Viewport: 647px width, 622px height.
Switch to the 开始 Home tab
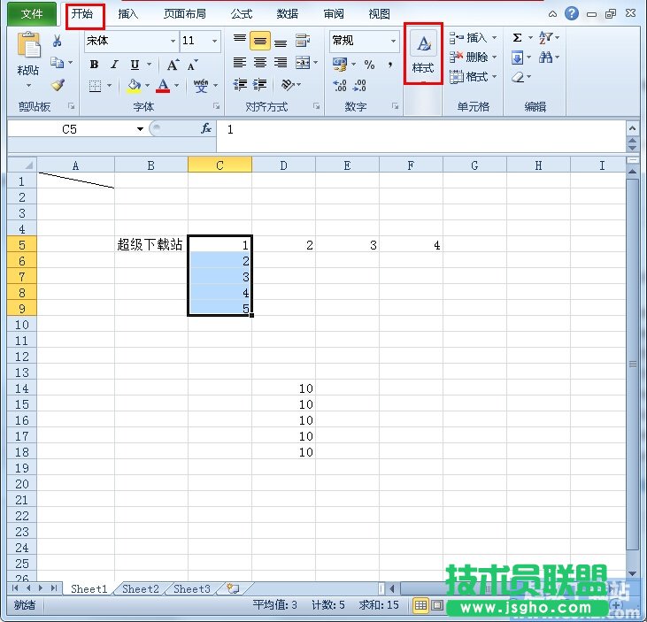[82, 14]
